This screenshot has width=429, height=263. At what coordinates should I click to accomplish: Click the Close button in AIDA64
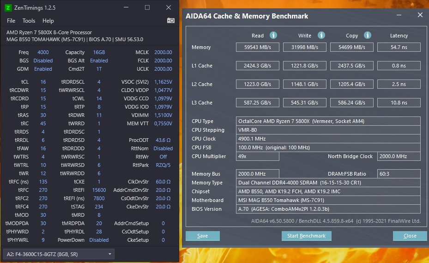point(410,236)
